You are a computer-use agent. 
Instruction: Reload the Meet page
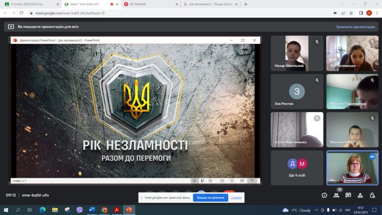[x=22, y=13]
